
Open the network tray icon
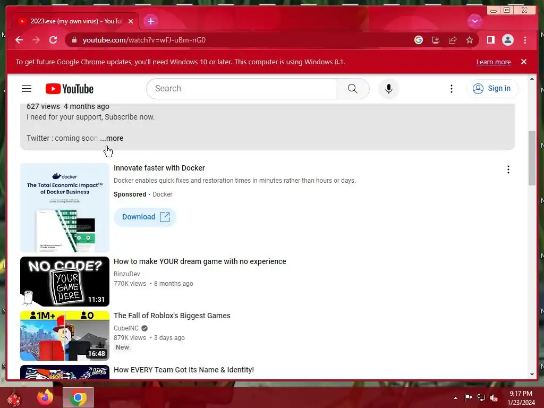tap(481, 397)
